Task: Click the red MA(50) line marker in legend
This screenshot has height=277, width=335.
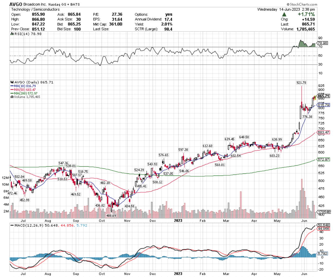Action: pos(12,90)
